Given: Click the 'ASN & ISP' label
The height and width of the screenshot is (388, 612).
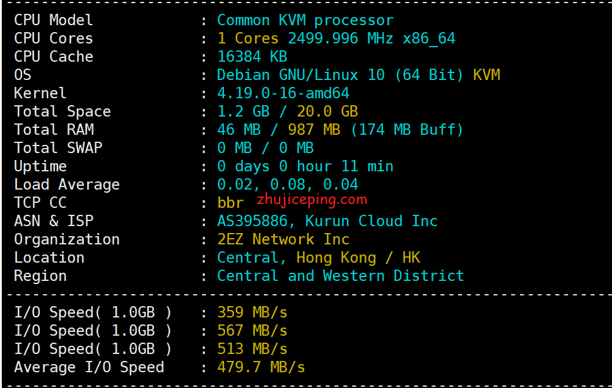Looking at the screenshot, I should tap(54, 221).
